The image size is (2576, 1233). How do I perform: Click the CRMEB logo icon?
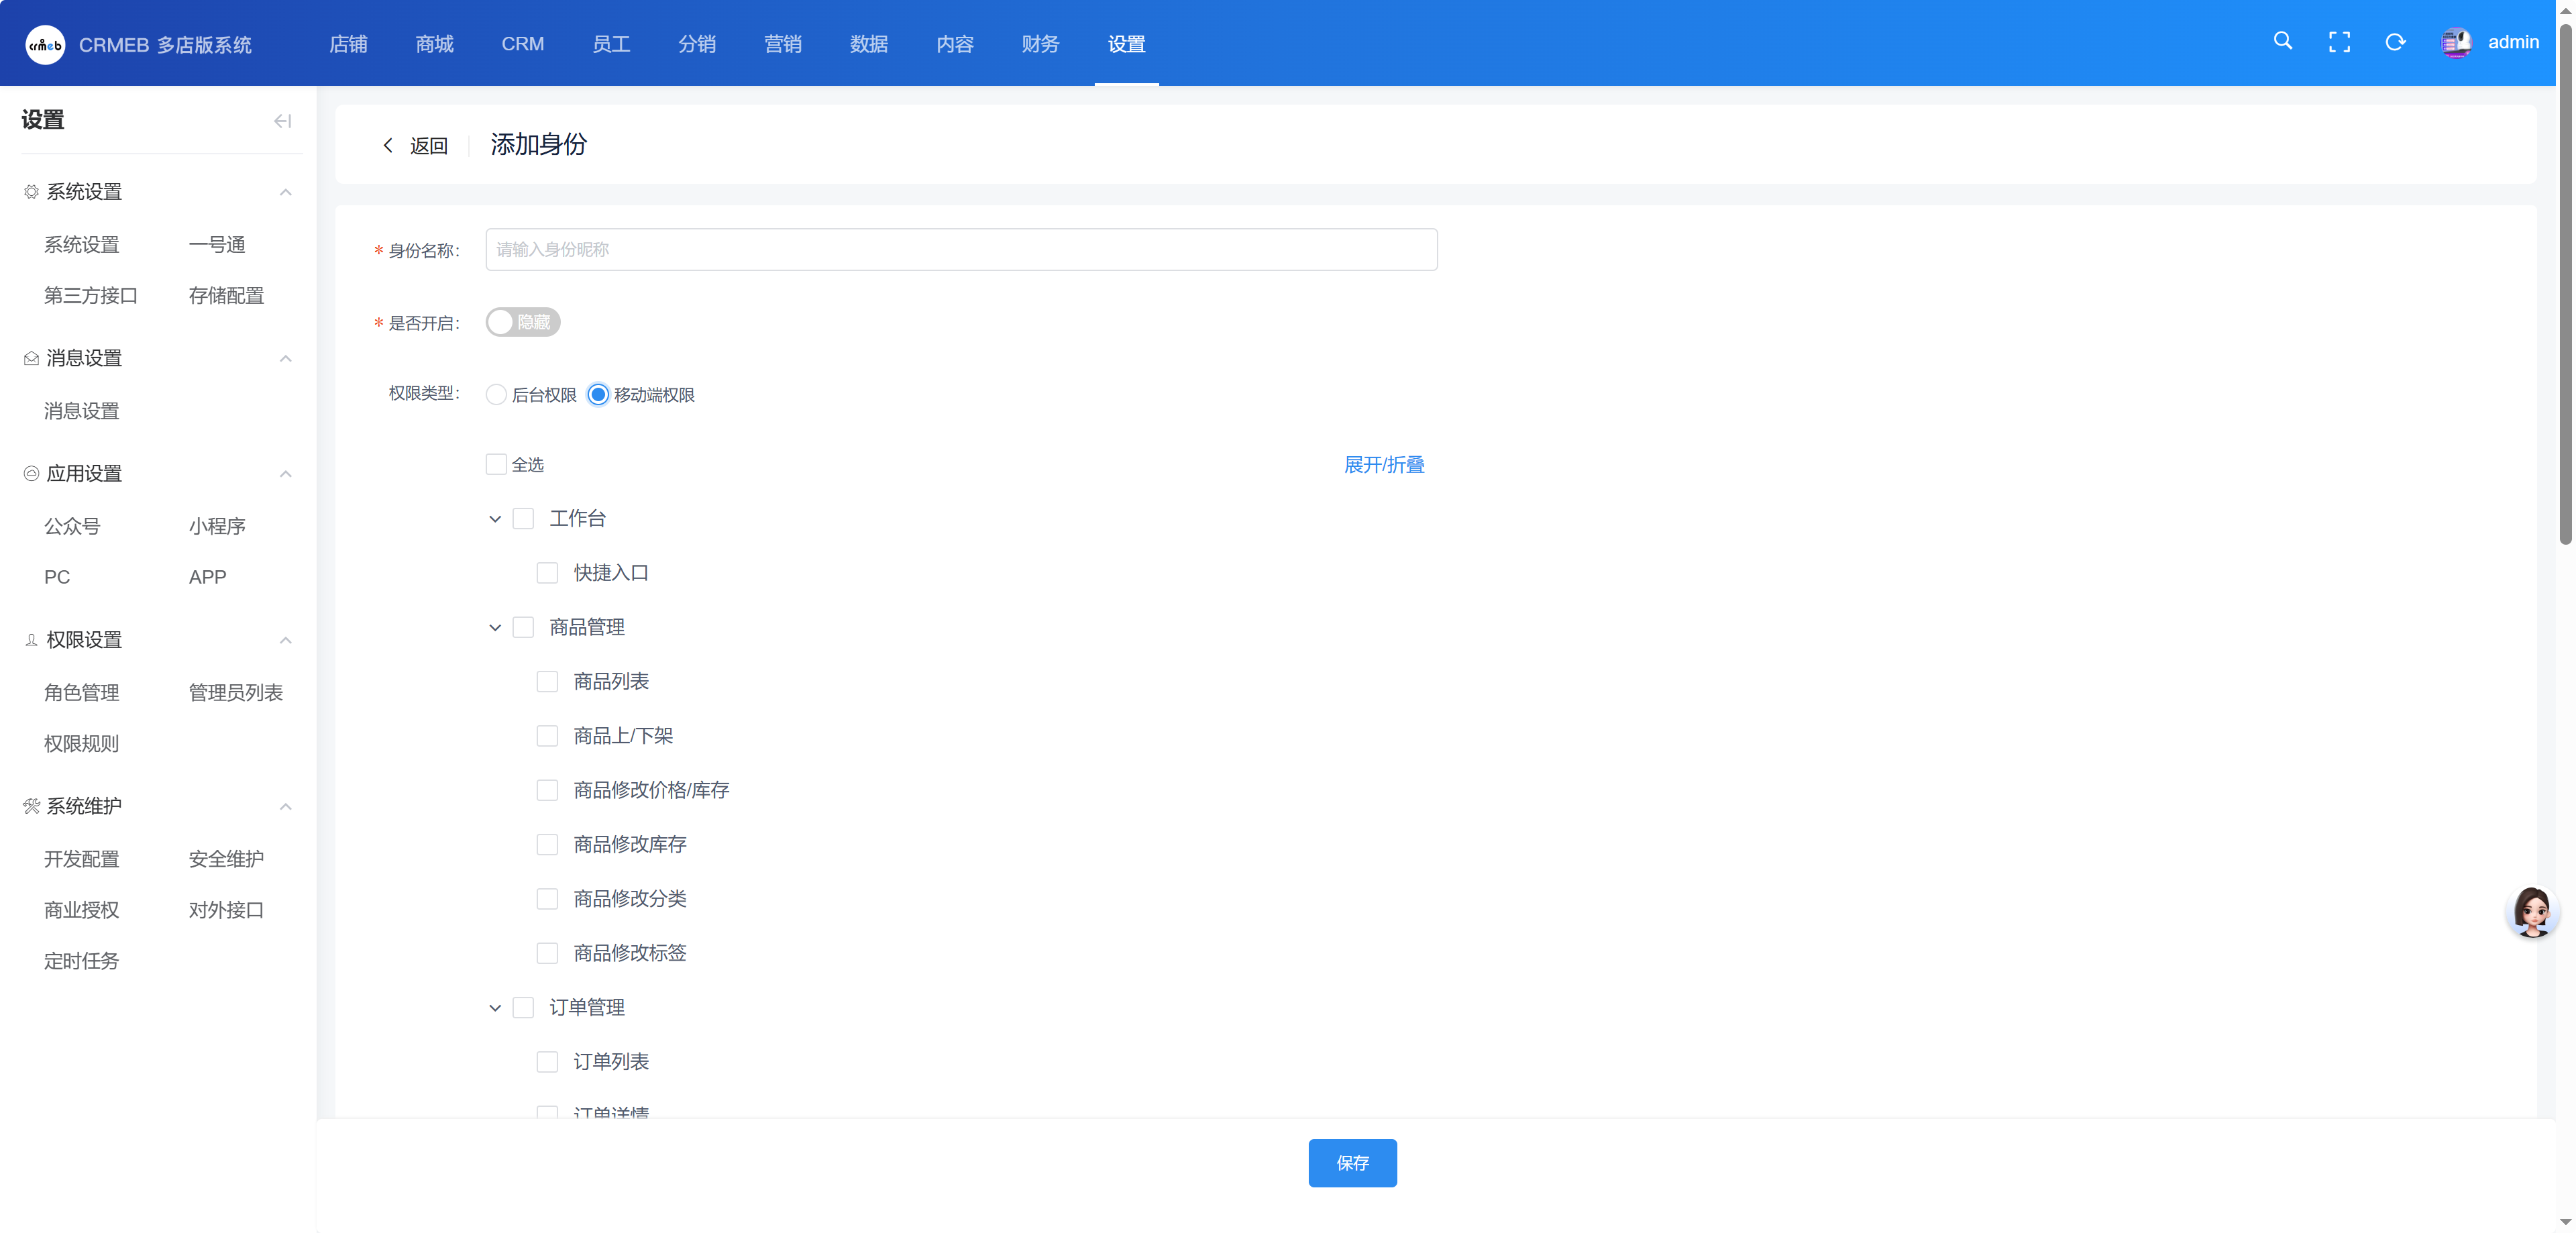tap(45, 45)
